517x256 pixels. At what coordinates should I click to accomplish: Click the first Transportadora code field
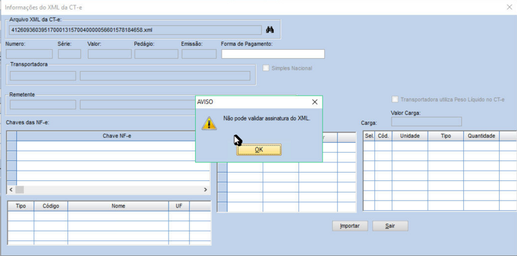pos(43,76)
